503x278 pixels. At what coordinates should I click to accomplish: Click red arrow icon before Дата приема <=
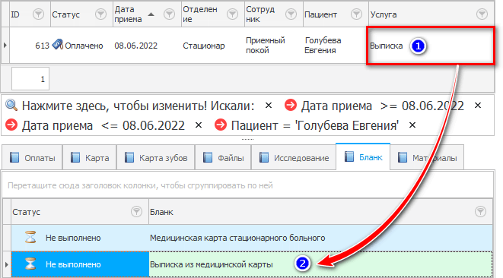point(11,125)
